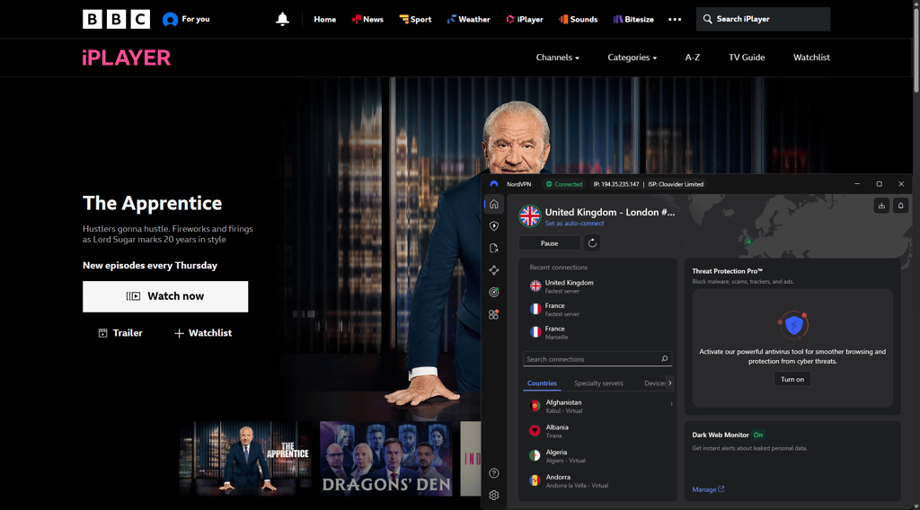
Task: Click the reconnect refresh icon beside Pause
Action: click(592, 243)
